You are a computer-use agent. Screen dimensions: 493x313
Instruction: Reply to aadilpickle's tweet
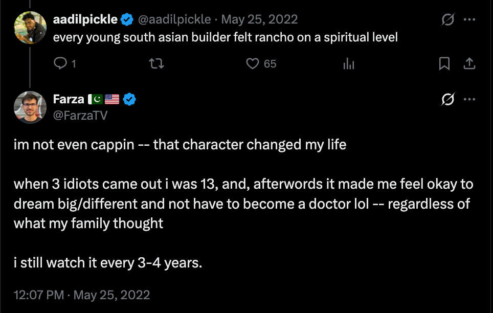61,63
